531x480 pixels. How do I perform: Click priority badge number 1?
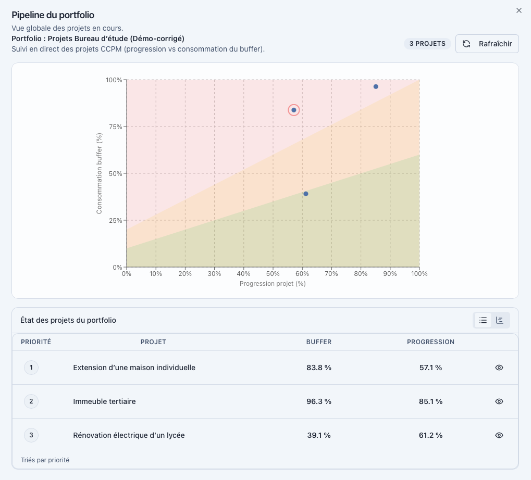click(x=31, y=368)
